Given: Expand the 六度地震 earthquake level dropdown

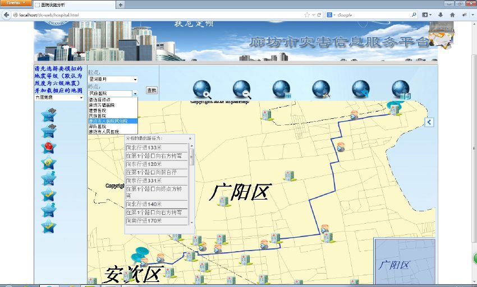Looking at the screenshot, I should (x=59, y=98).
